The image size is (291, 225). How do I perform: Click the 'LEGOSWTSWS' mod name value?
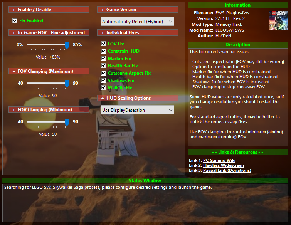[230, 30]
